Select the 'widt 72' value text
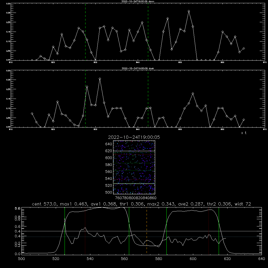The width and height of the screenshot is (268, 268). pos(243,204)
